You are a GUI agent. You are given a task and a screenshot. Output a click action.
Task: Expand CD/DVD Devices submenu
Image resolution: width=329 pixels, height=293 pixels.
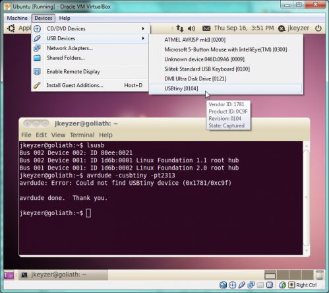(x=90, y=28)
